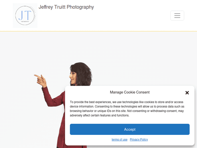Click the woman's face in hero image
Viewport: 197px width, 148px height.
tap(72, 78)
